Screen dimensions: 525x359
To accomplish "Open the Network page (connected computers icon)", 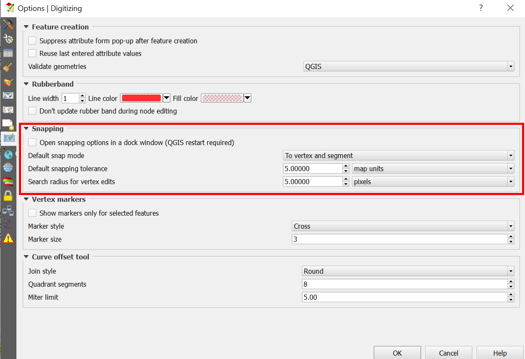I will pyautogui.click(x=8, y=210).
